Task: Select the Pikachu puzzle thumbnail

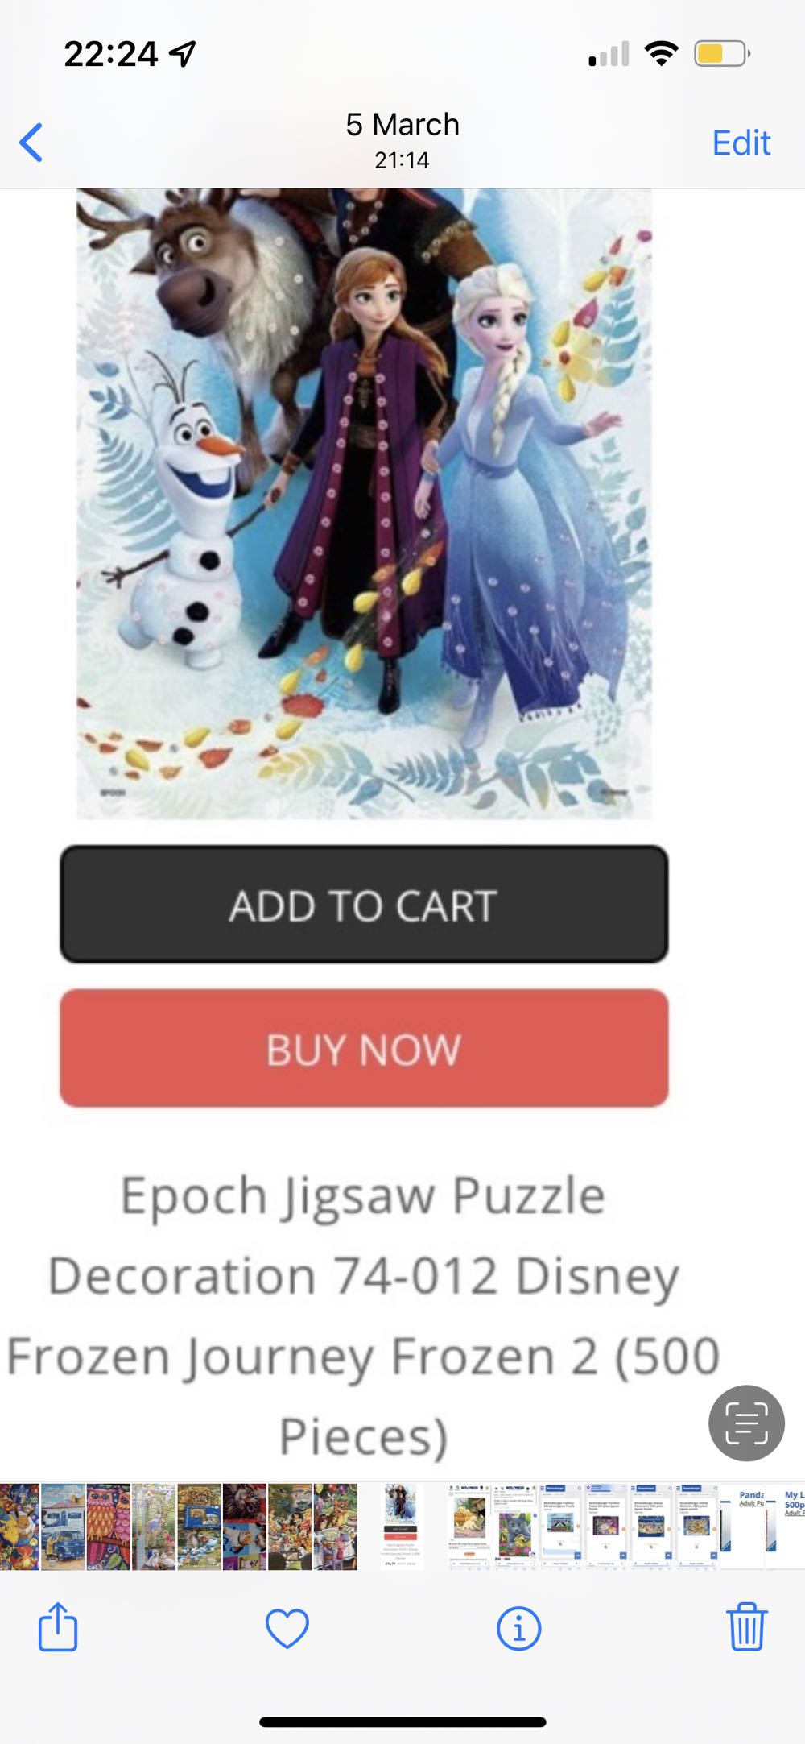Action: pyautogui.click(x=19, y=1527)
